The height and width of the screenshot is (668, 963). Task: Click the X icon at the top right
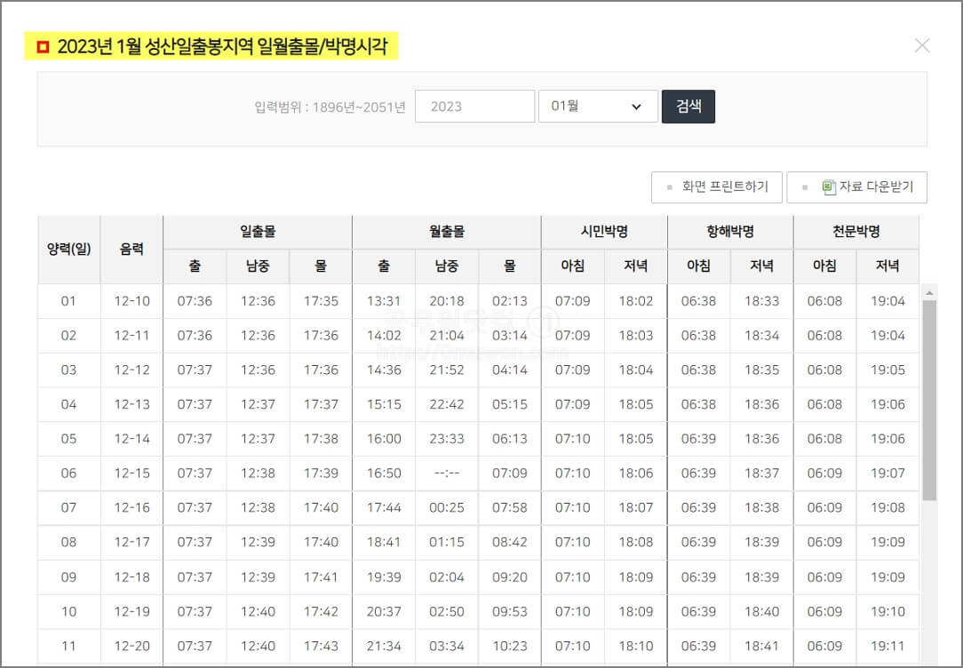(922, 46)
